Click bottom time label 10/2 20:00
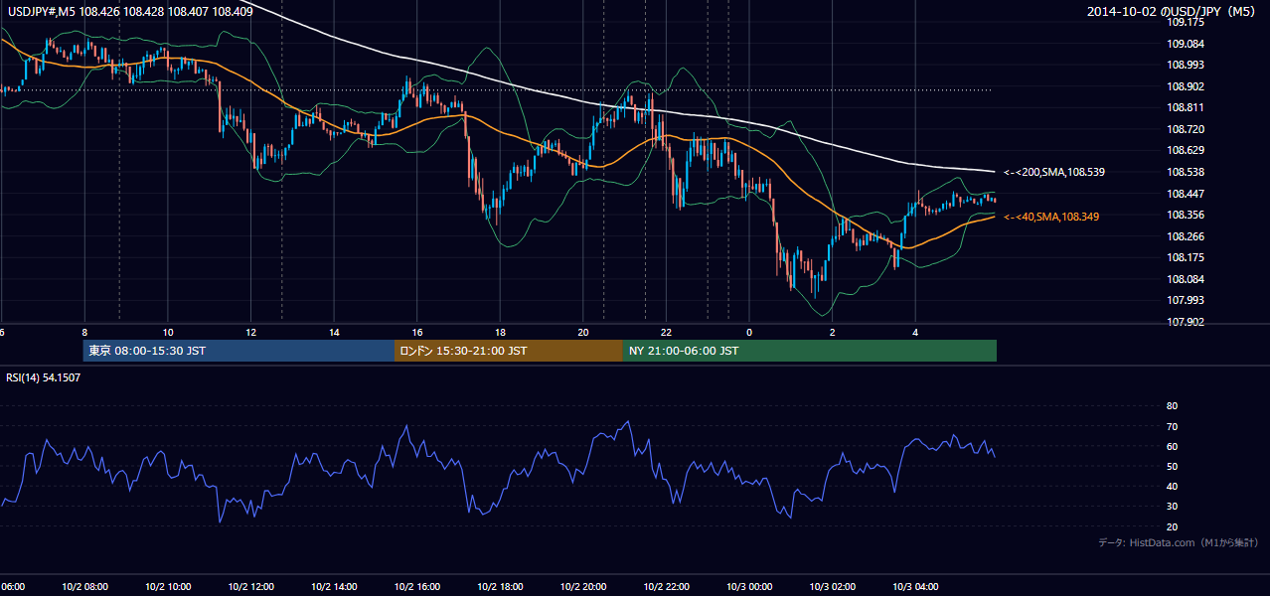The height and width of the screenshot is (596, 1270). click(583, 587)
